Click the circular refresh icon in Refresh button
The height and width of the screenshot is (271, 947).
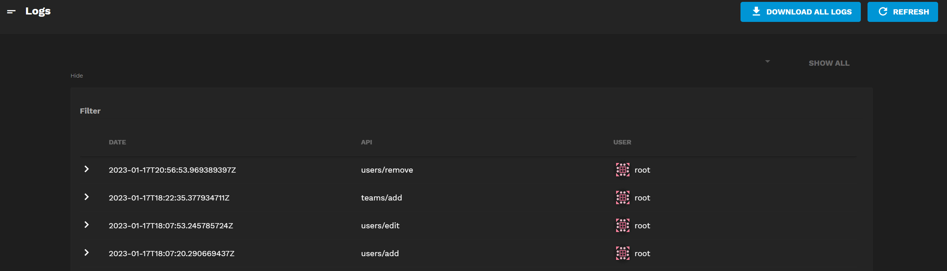(883, 12)
